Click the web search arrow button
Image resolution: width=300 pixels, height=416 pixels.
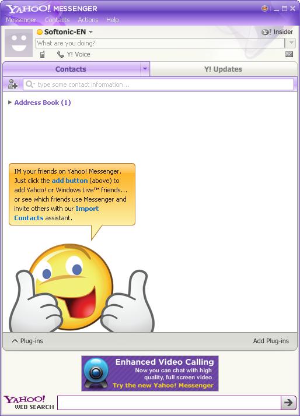(x=288, y=403)
